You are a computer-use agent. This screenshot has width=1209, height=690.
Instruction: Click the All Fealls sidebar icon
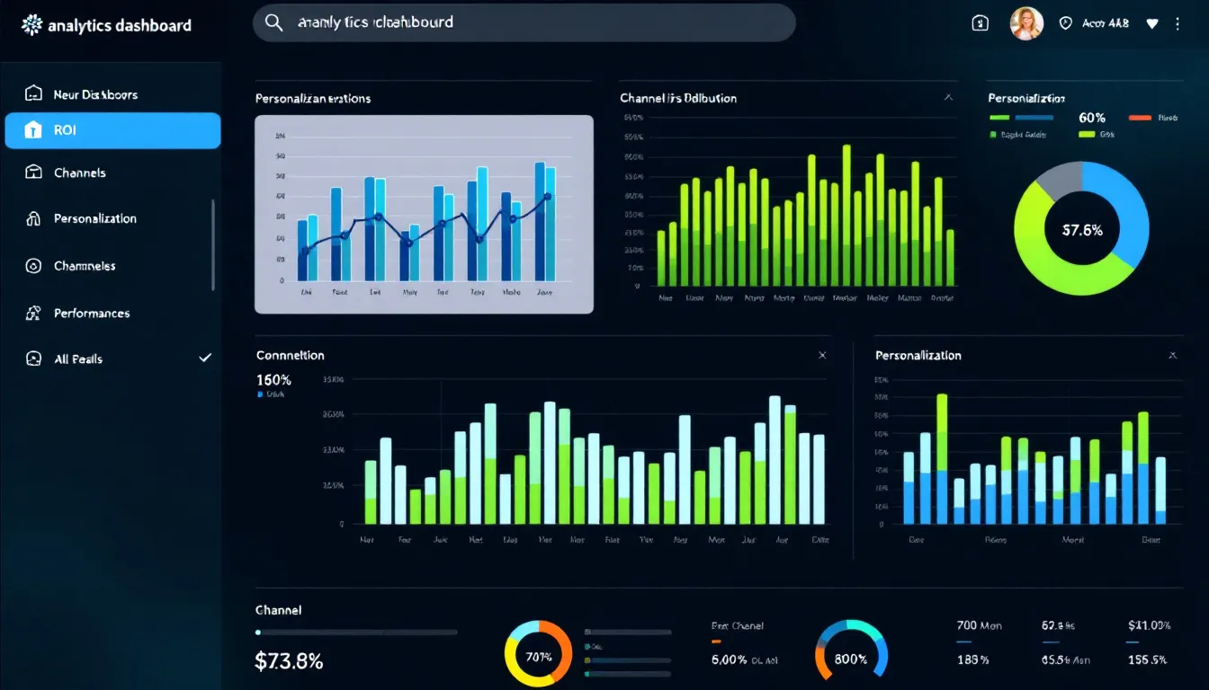tap(33, 358)
